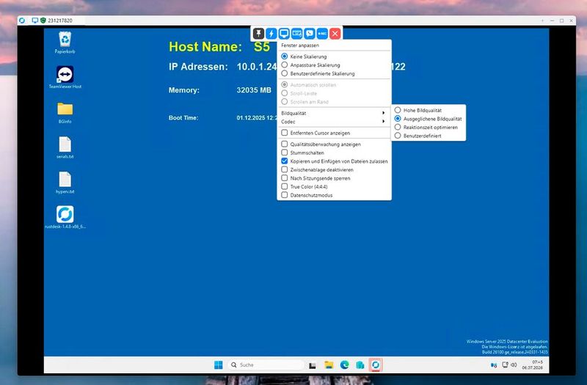Open the remote Windows Start menu
The image size is (587, 385).
218,364
